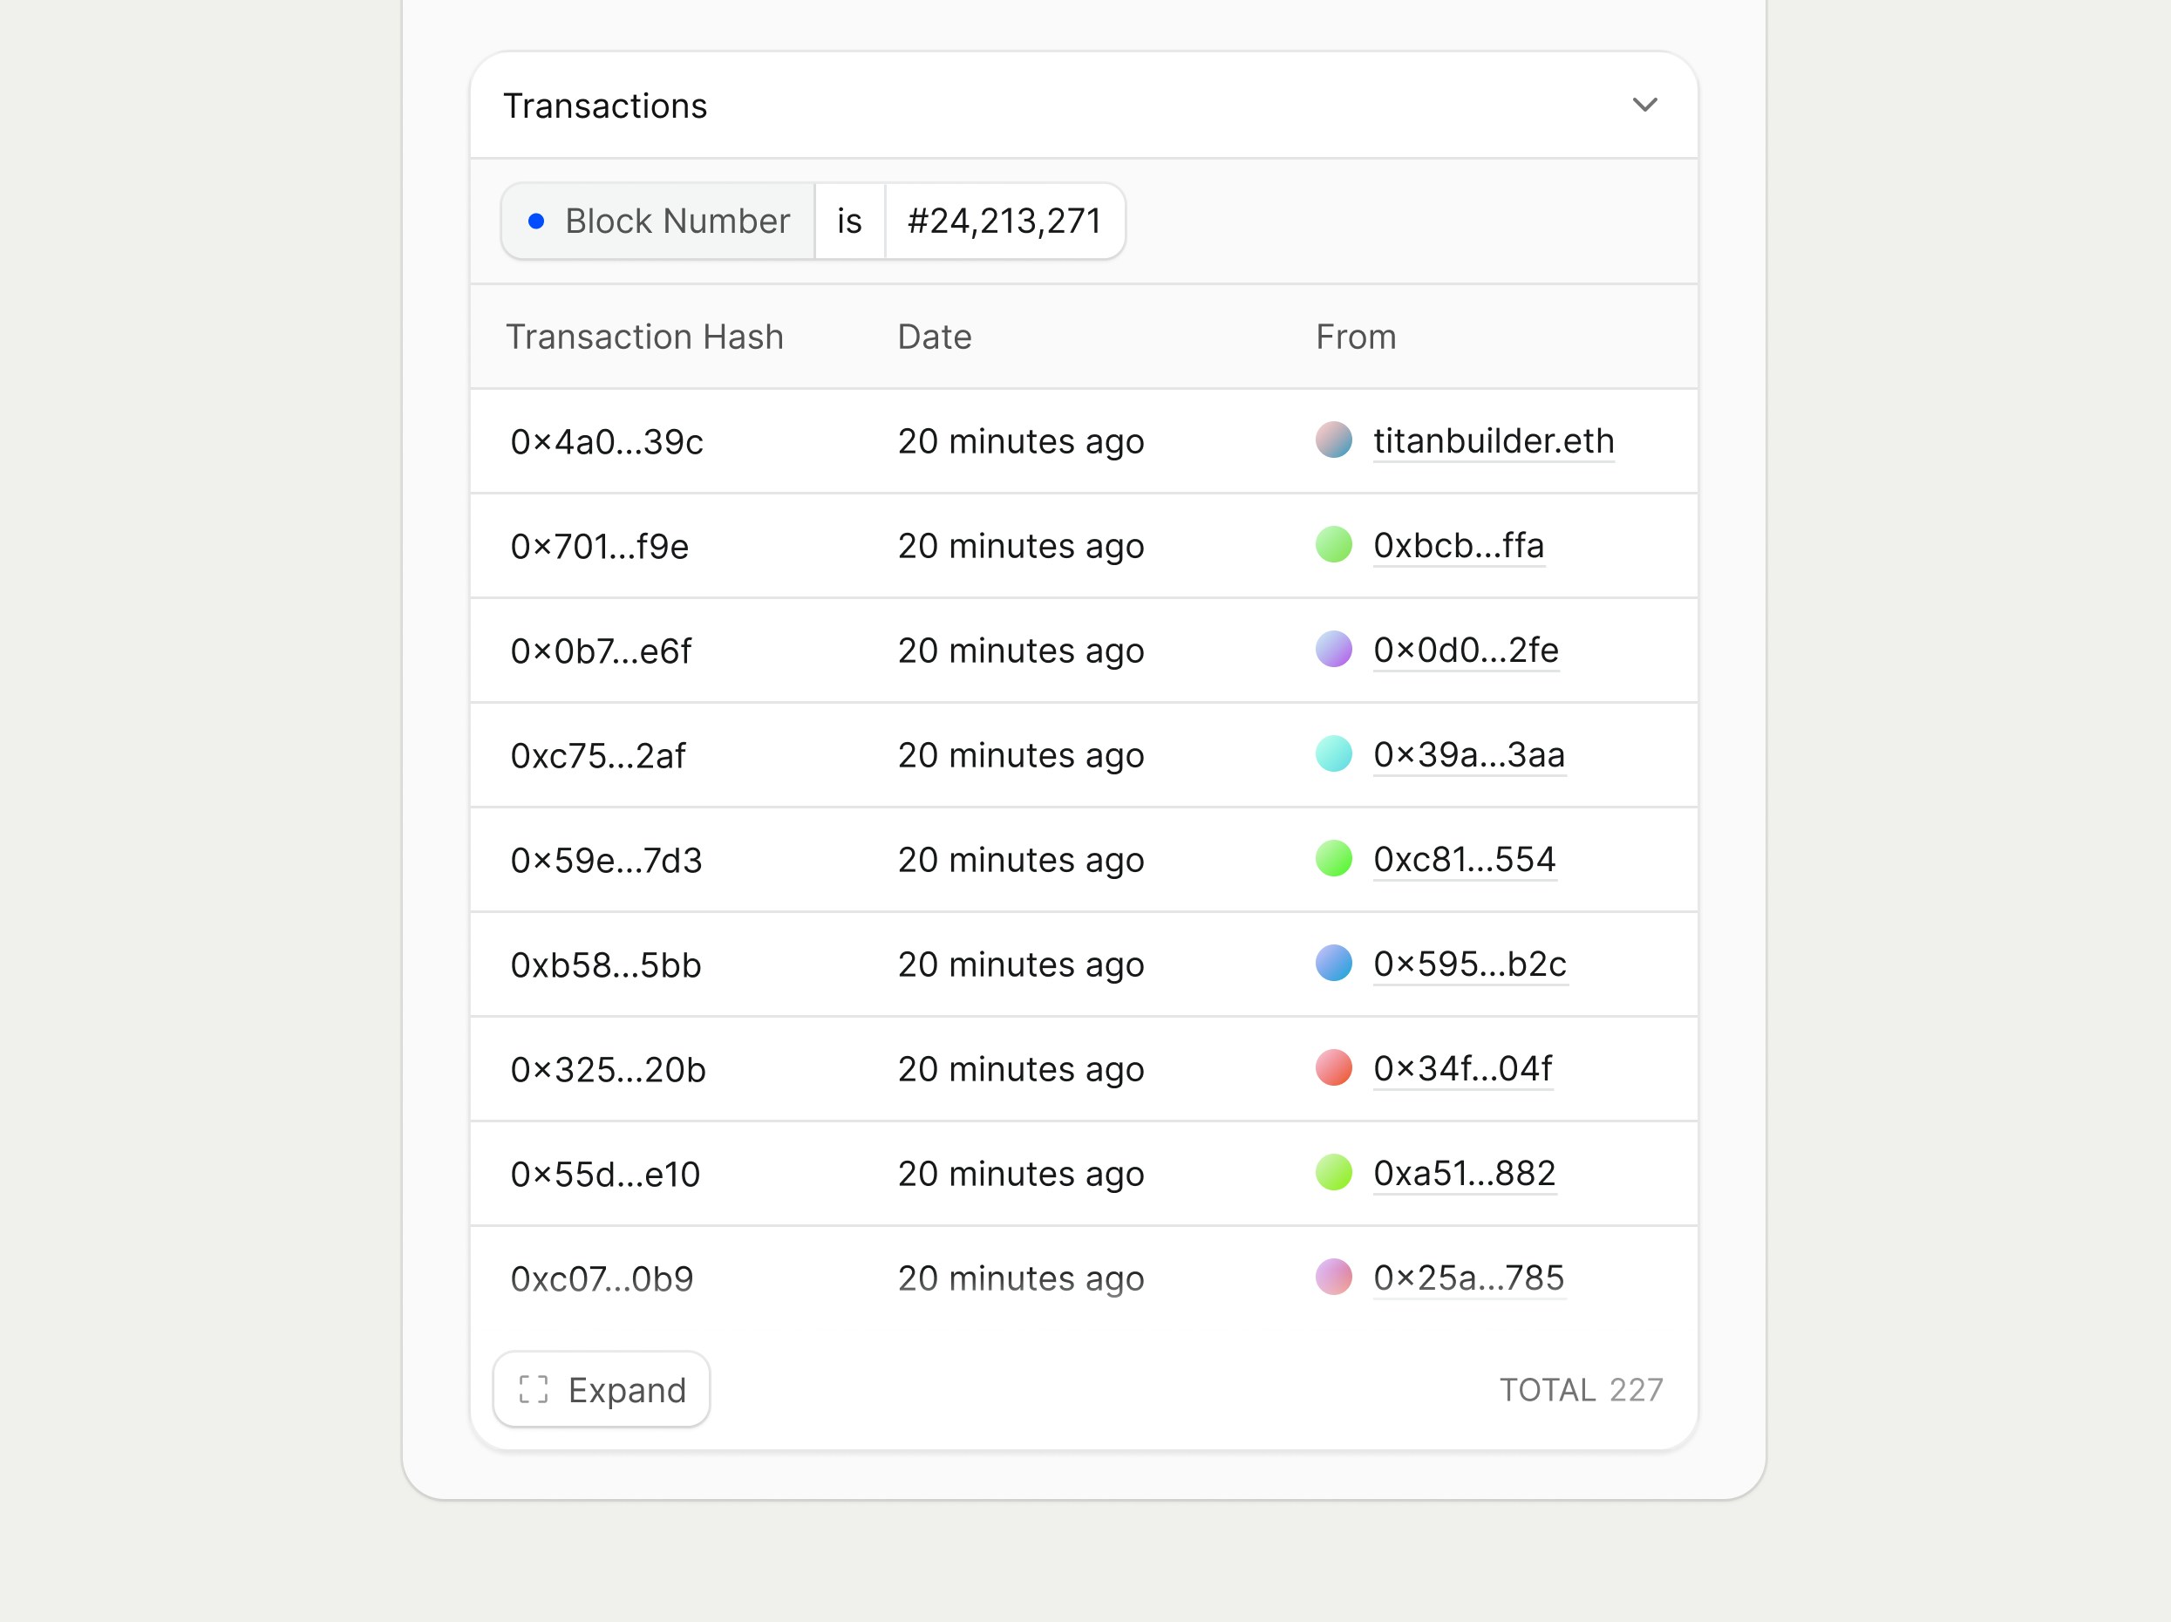The height and width of the screenshot is (1622, 2171).
Task: Select transaction hash 0x4a0...39c
Action: pos(607,442)
